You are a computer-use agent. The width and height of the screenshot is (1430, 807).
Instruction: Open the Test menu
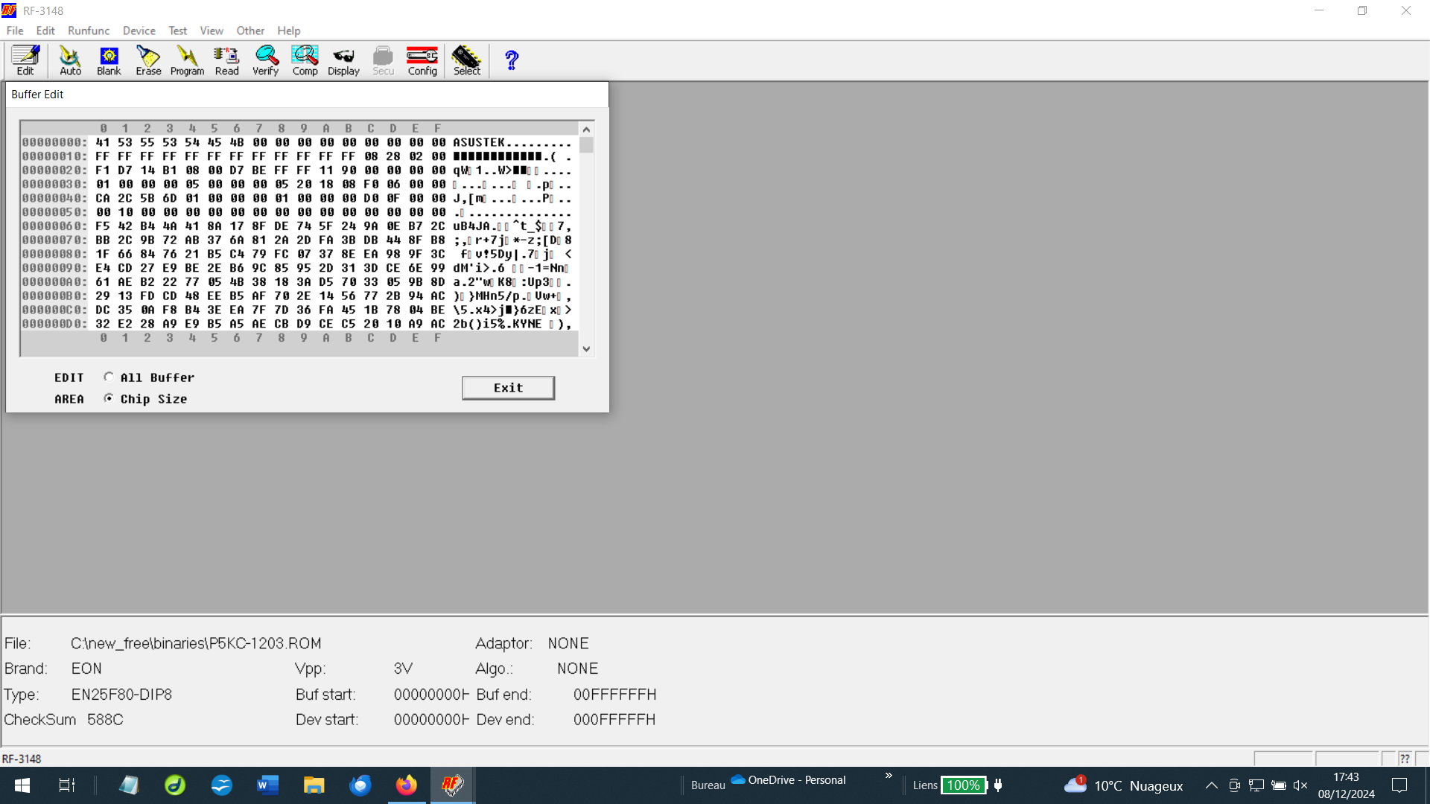178,31
